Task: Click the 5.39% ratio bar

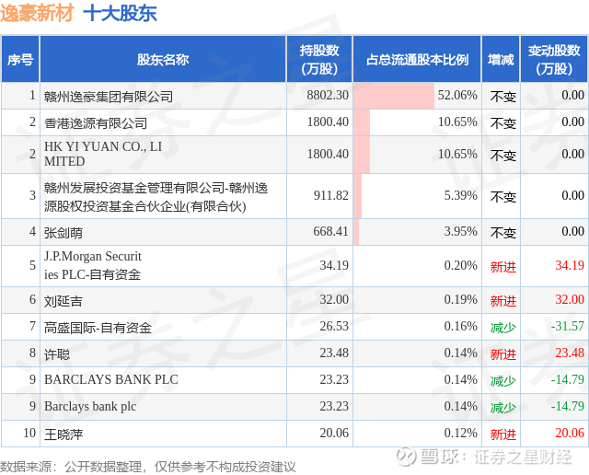Action: [357, 196]
